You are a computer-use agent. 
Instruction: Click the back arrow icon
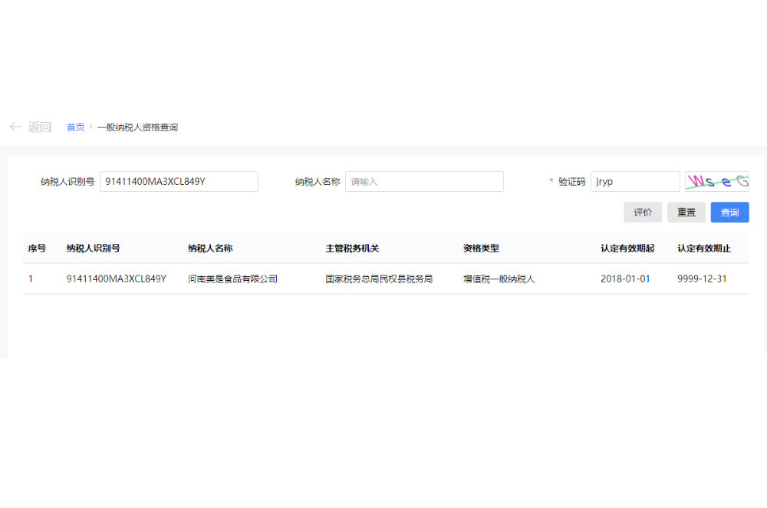(15, 127)
